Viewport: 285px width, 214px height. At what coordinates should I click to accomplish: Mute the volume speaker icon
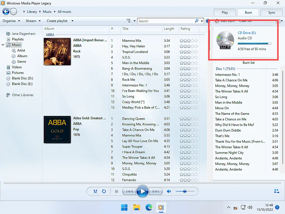[169, 191]
